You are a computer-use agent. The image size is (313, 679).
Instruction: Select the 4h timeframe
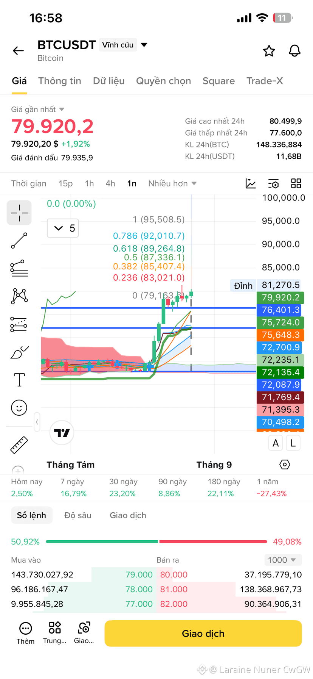pyautogui.click(x=110, y=184)
